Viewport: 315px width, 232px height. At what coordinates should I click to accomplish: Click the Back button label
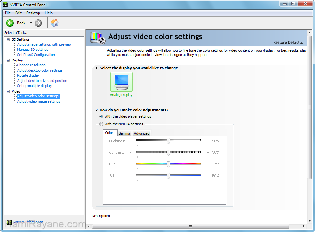(21, 23)
